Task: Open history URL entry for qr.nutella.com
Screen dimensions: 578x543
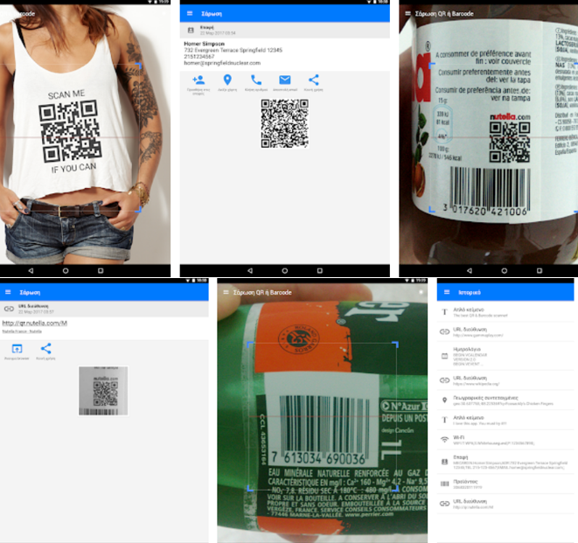Action: (505, 504)
